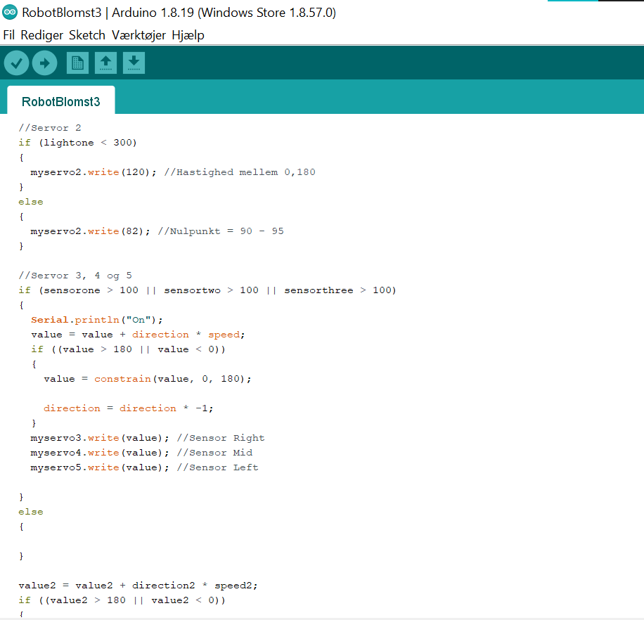This screenshot has height=620, width=644.
Task: Click the comment '//Sensor Left'
Action: tap(218, 467)
